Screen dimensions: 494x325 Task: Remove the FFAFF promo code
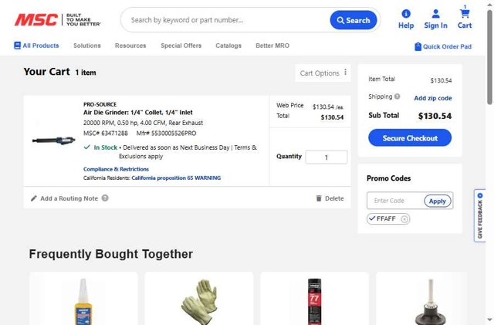pyautogui.click(x=404, y=219)
